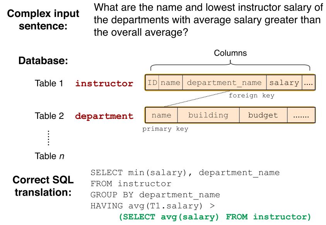326x225 pixels.
Task: Click the department_name column cell
Action: tap(224, 83)
